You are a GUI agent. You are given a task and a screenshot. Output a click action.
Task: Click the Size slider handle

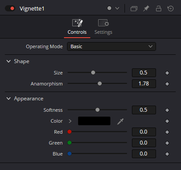tap(93, 72)
